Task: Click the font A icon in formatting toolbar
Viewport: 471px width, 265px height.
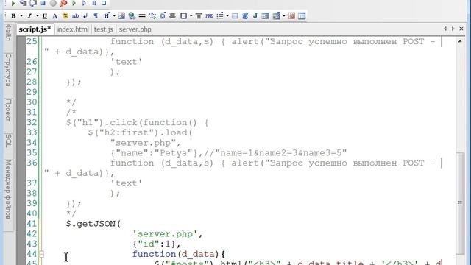Action: (x=54, y=16)
